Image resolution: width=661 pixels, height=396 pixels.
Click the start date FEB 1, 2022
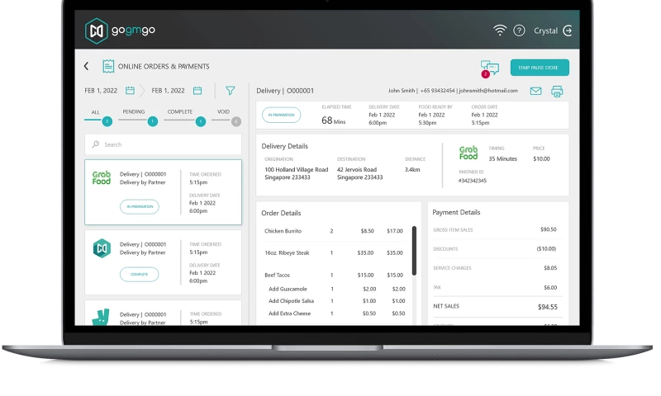coord(101,91)
